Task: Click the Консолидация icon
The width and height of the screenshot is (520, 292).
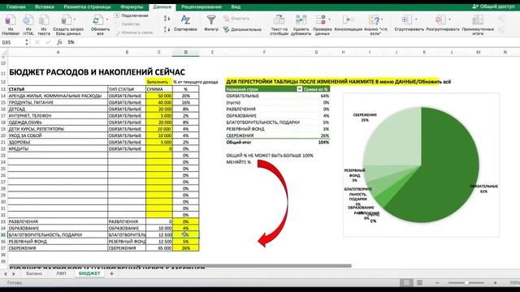Action: click(x=348, y=20)
